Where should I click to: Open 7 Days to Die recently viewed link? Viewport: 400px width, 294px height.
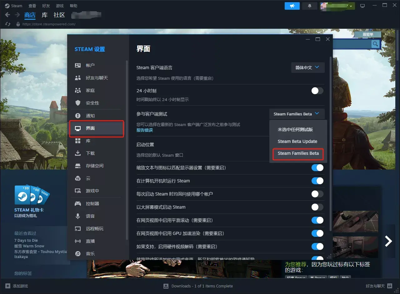point(26,240)
